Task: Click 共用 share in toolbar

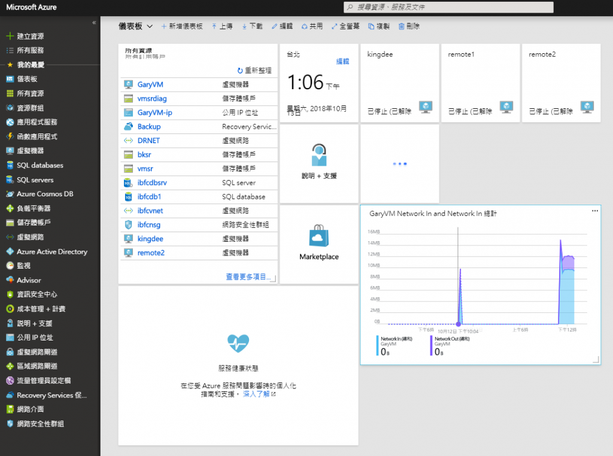Action: click(312, 26)
